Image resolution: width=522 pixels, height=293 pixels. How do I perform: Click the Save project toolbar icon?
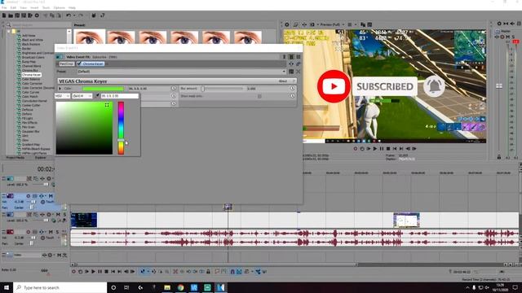[17, 15]
